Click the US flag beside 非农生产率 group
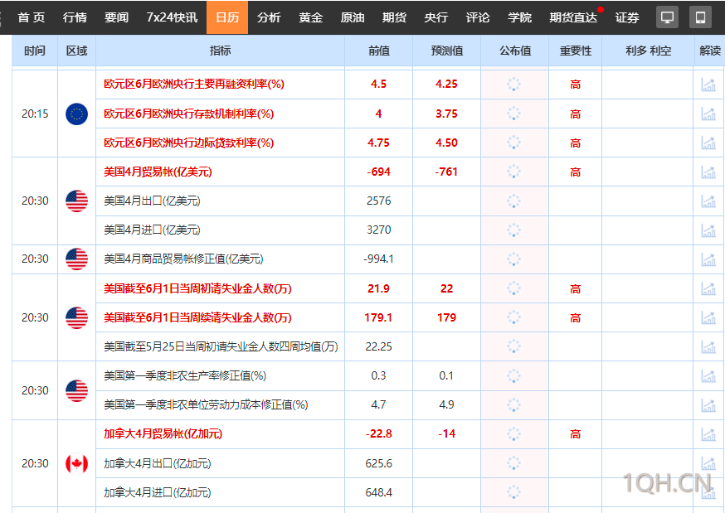The width and height of the screenshot is (725, 513). click(x=77, y=390)
